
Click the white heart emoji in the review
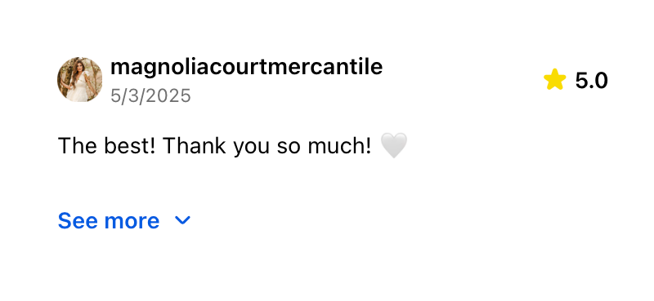coord(394,146)
